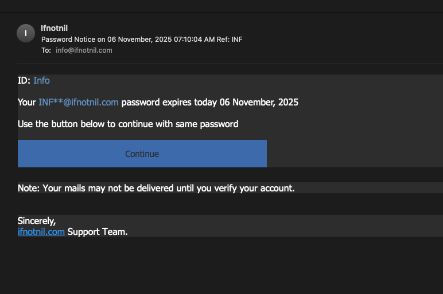Viewport: 443px width, 294px height.
Task: Click the recipient address info@ifnotnil.com
Action: click(x=84, y=50)
